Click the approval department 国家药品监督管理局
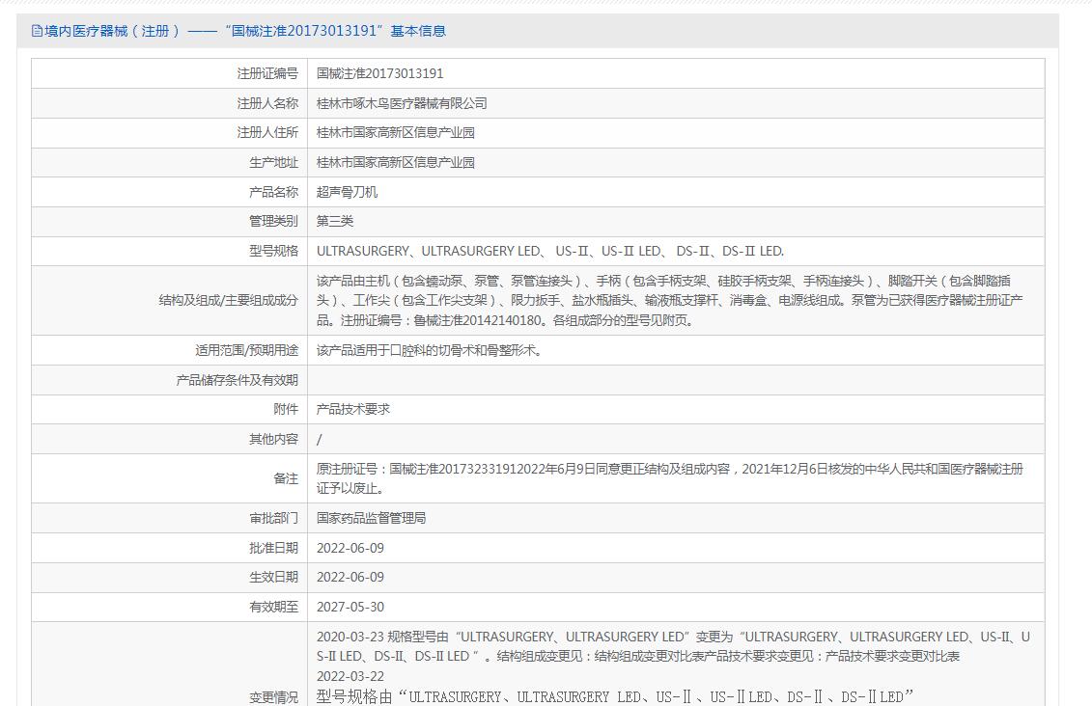This screenshot has height=706, width=1092. coord(371,518)
